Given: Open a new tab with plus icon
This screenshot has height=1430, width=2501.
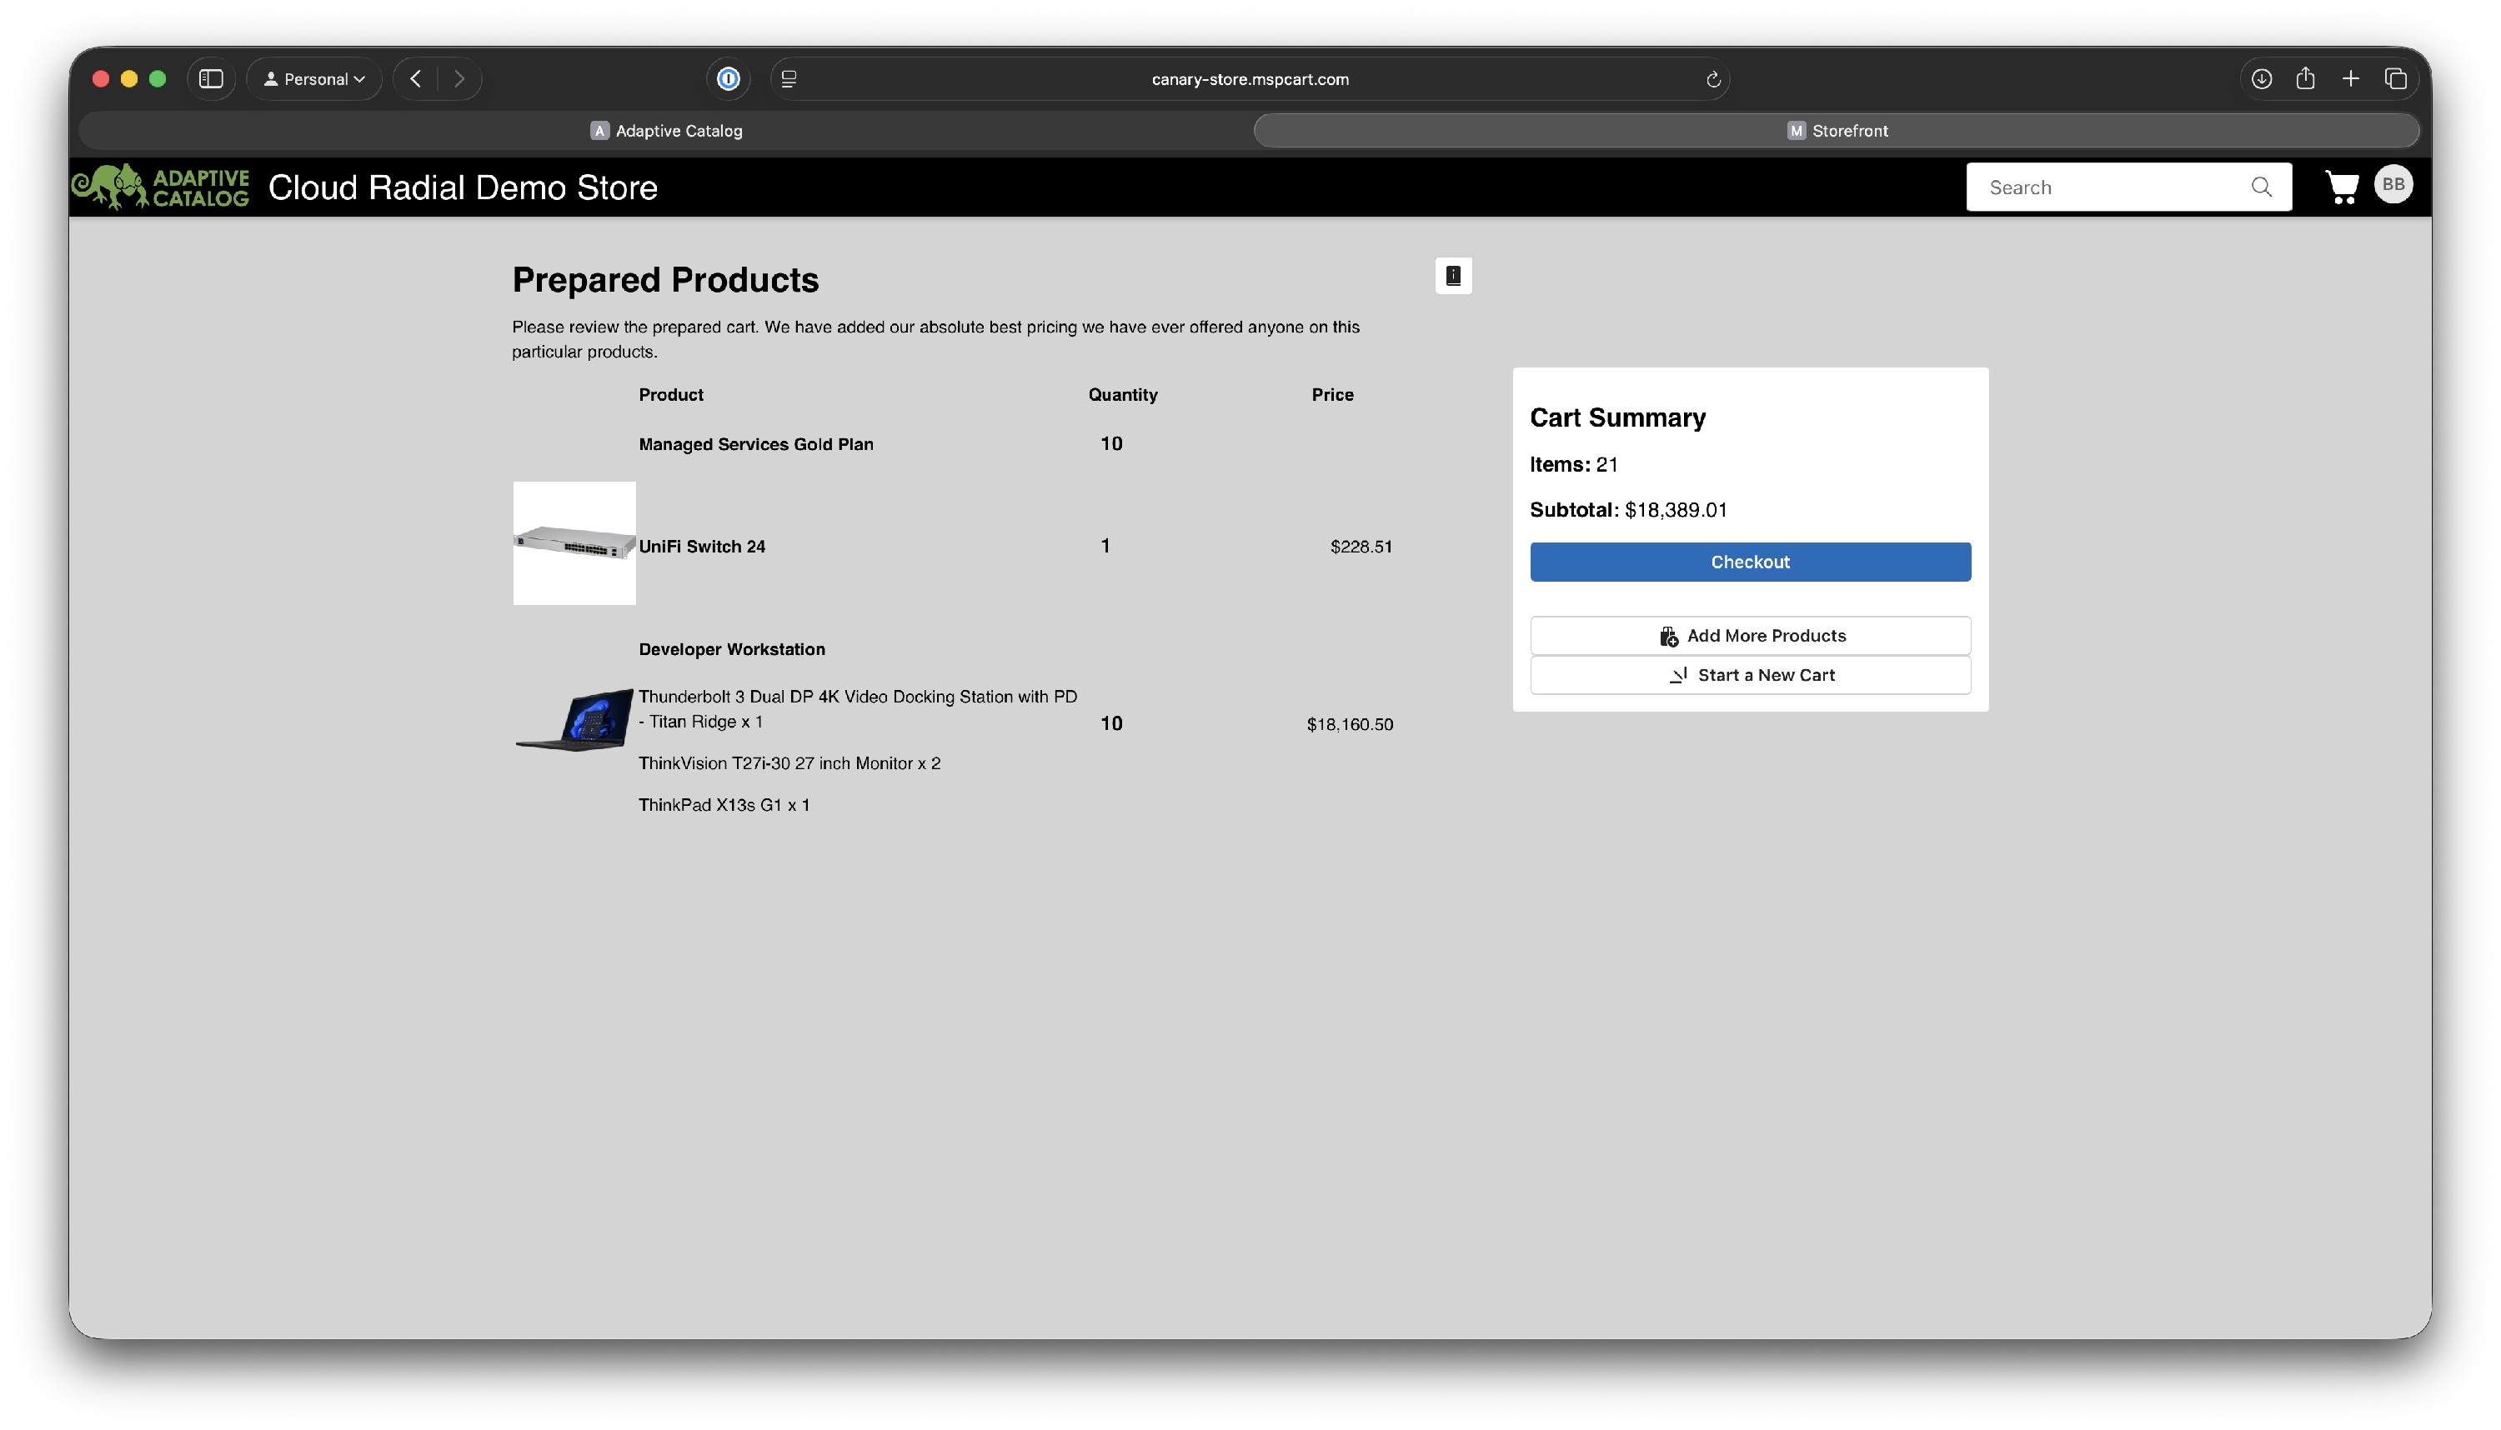Looking at the screenshot, I should [2350, 78].
